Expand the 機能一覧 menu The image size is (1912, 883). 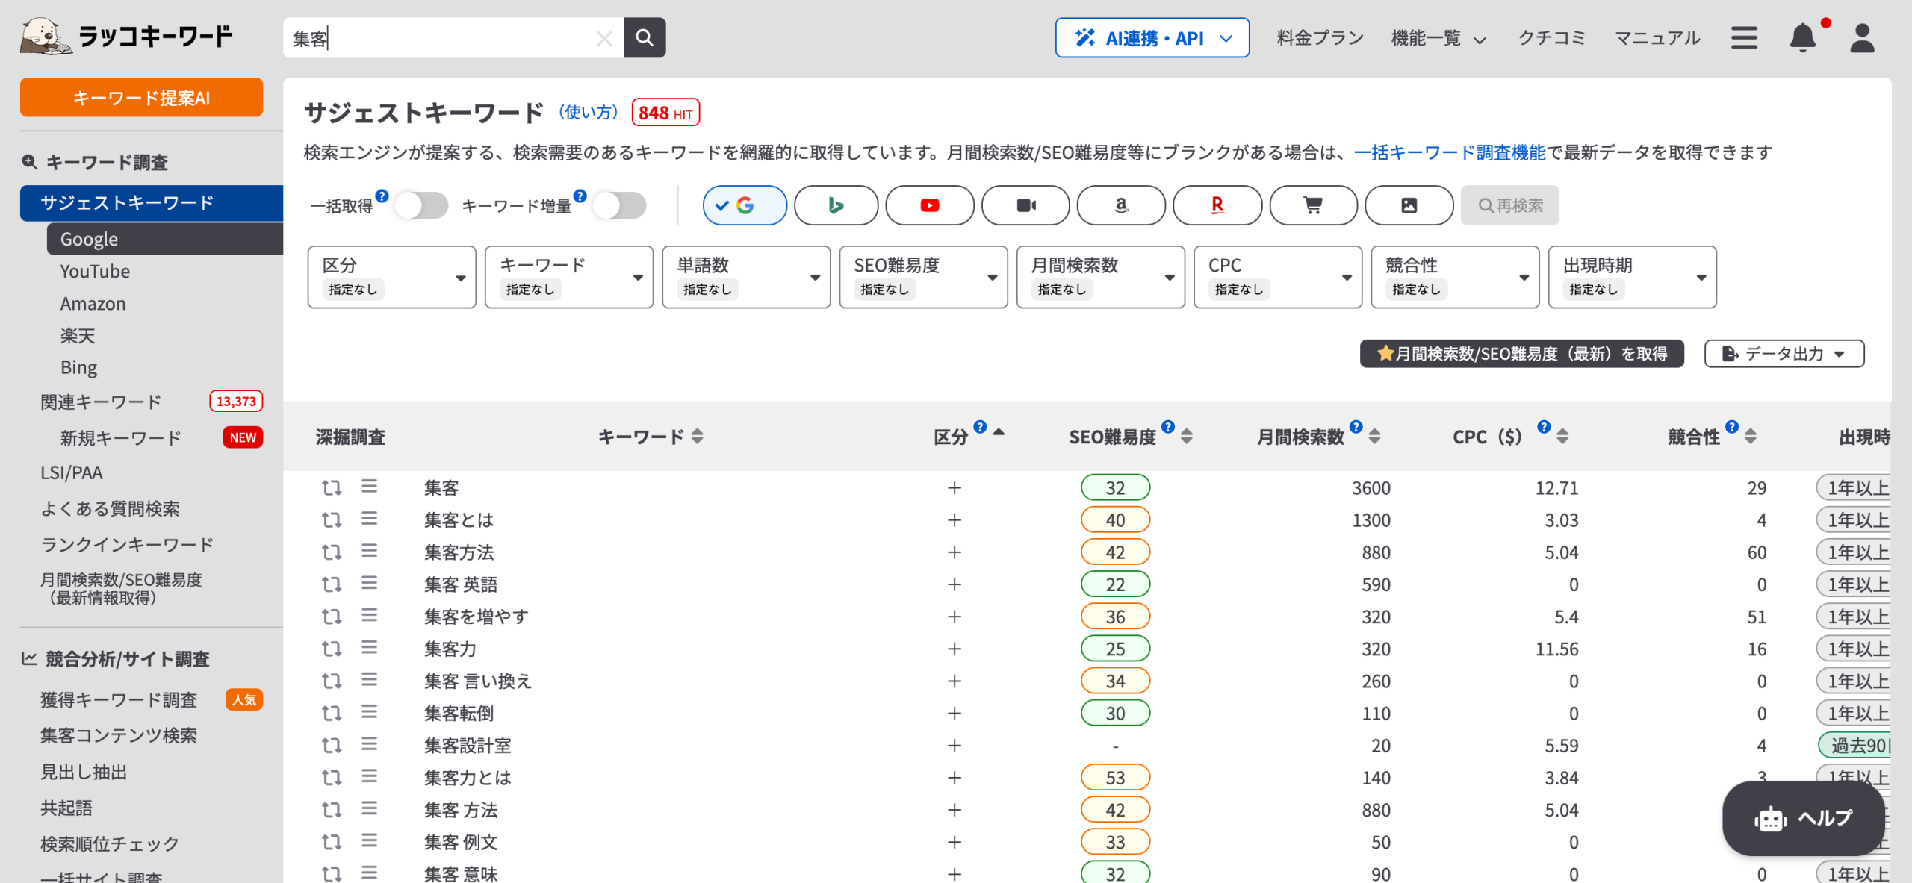tap(1438, 38)
